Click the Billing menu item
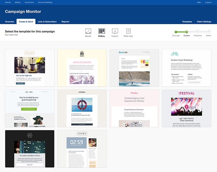This screenshot has width=217, height=172. 18,2
